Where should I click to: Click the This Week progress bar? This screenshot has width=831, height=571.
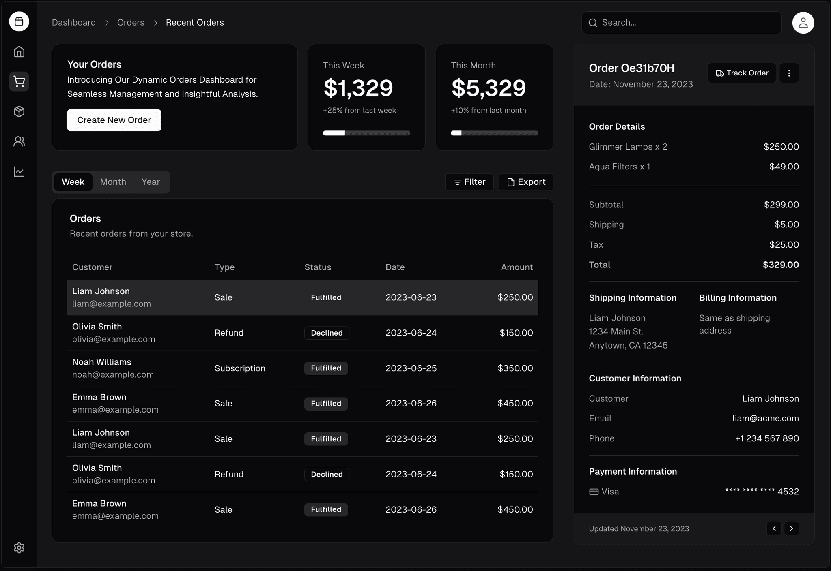tap(366, 133)
